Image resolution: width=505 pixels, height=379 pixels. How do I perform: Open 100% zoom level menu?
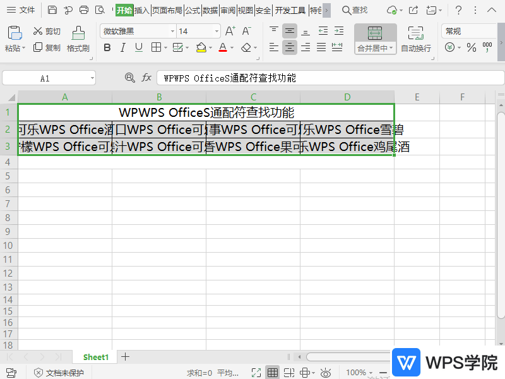[x=359, y=373]
